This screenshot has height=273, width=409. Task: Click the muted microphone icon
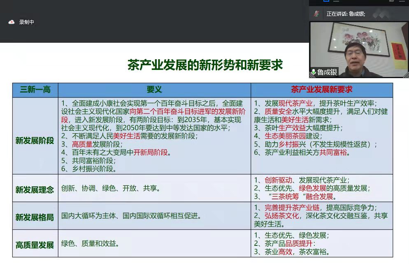(316, 14)
